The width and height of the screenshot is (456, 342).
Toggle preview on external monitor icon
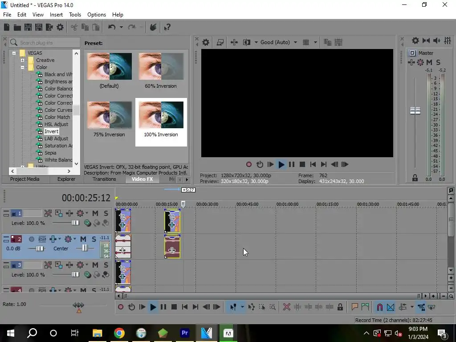click(220, 42)
